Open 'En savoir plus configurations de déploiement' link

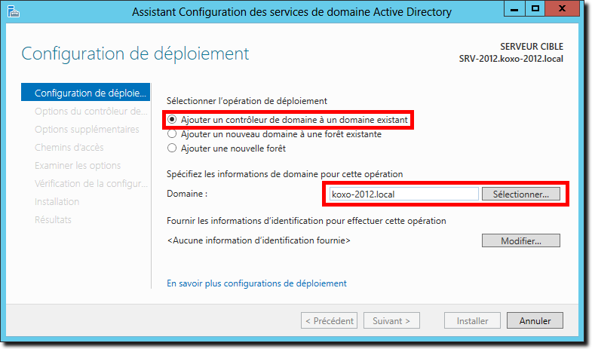(x=256, y=283)
